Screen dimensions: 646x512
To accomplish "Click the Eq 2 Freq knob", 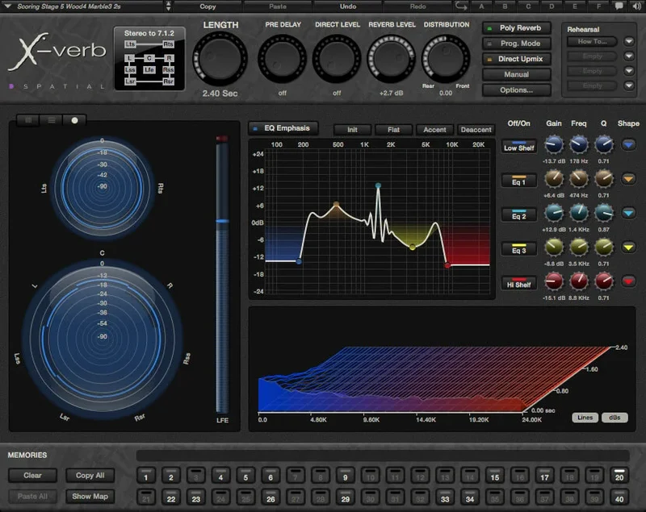I will [x=579, y=213].
